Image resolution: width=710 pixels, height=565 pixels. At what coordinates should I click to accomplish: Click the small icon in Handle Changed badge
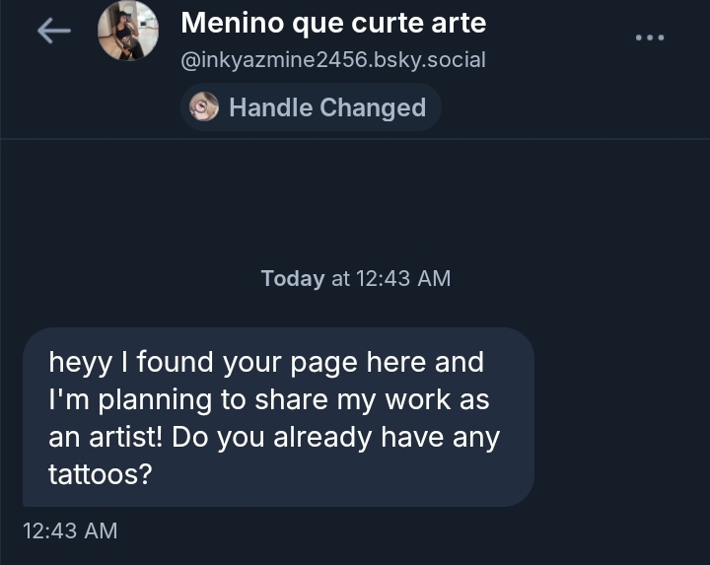(x=204, y=106)
